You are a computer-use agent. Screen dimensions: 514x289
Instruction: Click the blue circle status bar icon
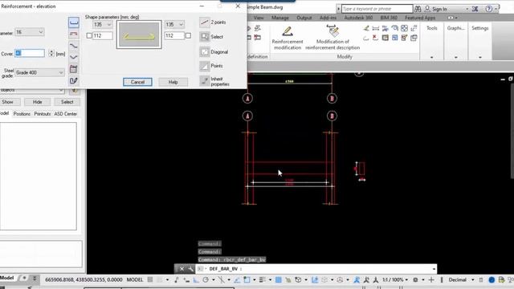tap(492, 280)
